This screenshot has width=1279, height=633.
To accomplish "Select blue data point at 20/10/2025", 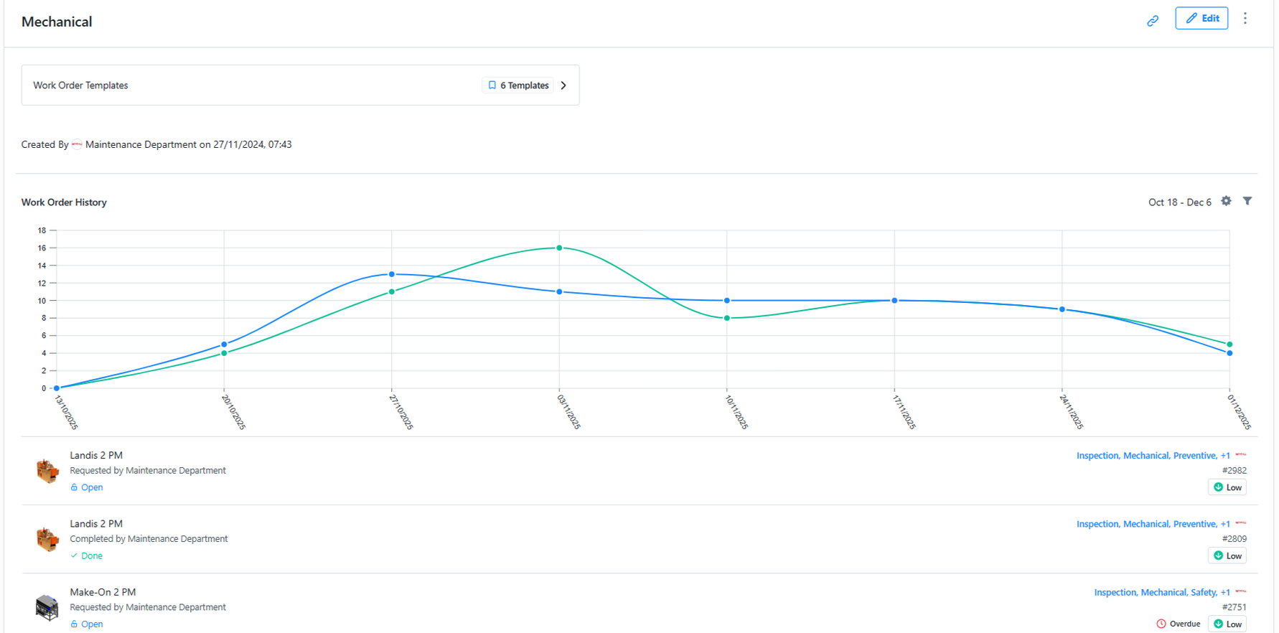I will click(225, 344).
